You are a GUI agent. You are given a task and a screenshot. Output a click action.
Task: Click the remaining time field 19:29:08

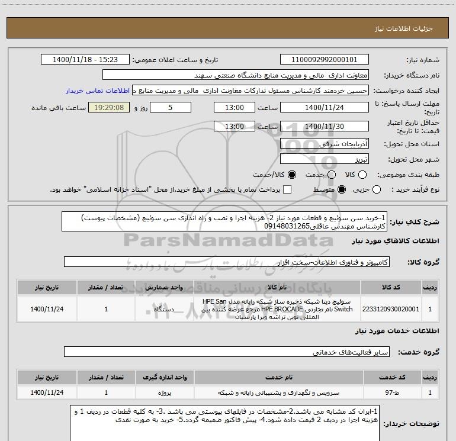coord(109,107)
